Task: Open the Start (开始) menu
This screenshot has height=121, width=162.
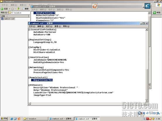Action: (4, 119)
